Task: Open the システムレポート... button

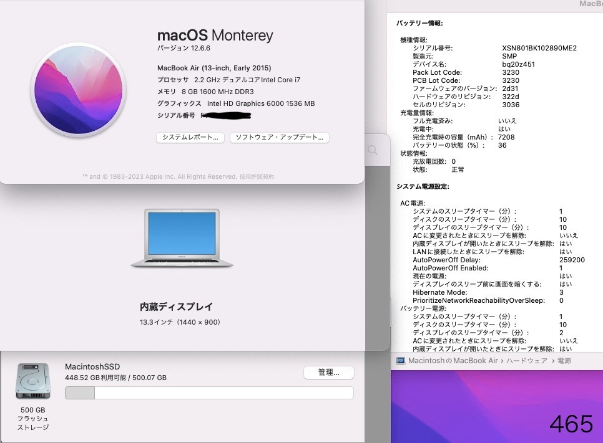Action: tap(190, 138)
